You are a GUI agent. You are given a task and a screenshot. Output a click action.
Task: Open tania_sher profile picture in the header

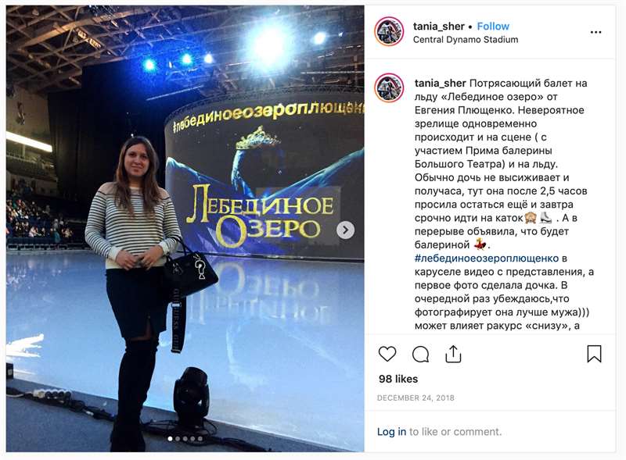(389, 31)
